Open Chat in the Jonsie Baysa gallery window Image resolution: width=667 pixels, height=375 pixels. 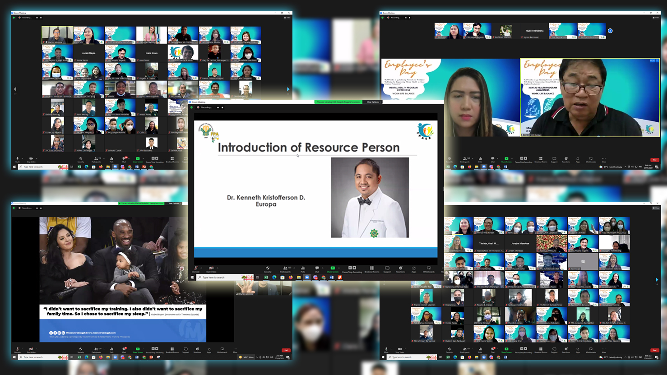(x=124, y=159)
